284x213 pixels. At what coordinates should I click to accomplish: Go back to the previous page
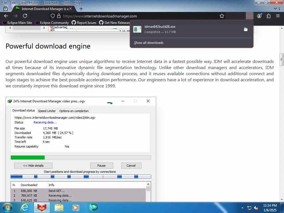6,16
